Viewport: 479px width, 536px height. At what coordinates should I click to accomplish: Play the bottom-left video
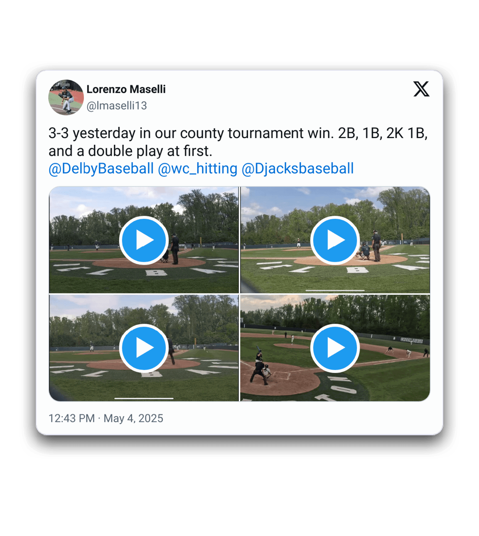coord(144,348)
